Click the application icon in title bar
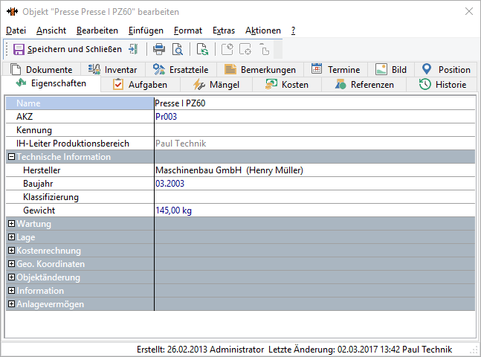The width and height of the screenshot is (481, 357). (13, 12)
